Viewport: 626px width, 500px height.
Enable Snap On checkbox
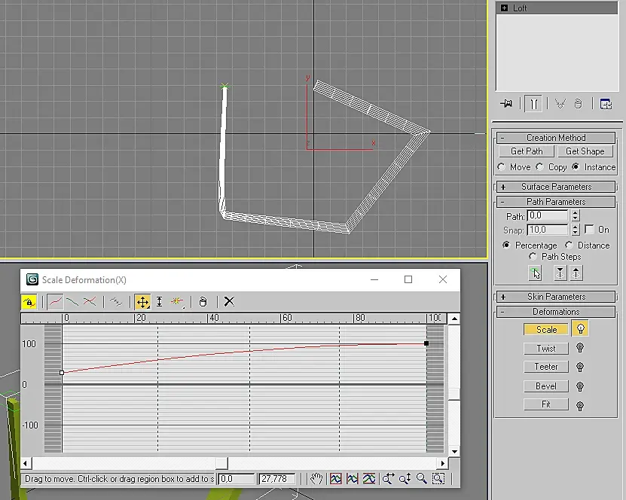tap(589, 230)
